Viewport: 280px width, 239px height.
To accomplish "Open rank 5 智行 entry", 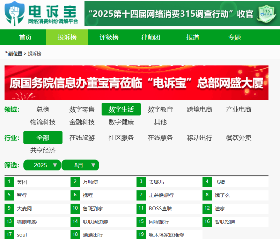I will 37,195.
